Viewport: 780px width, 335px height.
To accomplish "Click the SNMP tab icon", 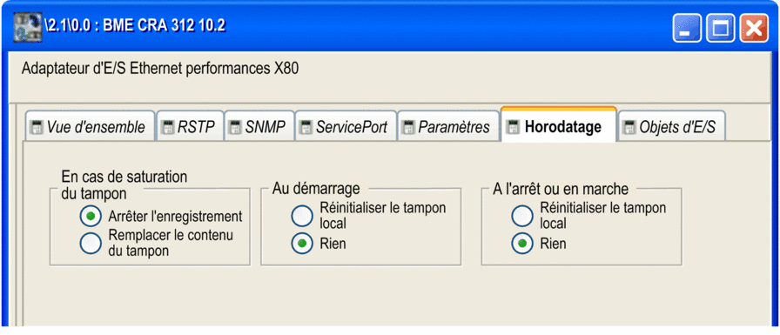I will [234, 127].
